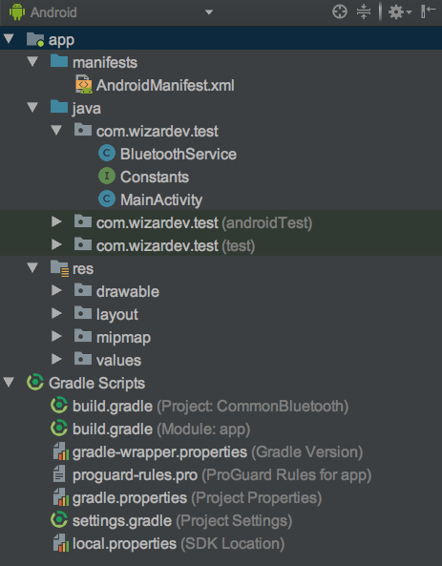Collapse the app module node

[9, 38]
